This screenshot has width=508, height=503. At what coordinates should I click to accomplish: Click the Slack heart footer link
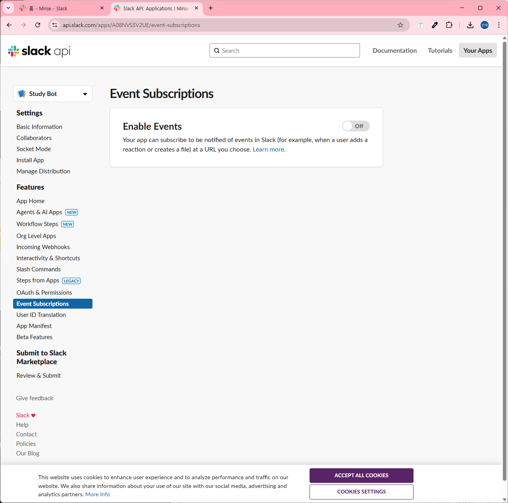[26, 415]
